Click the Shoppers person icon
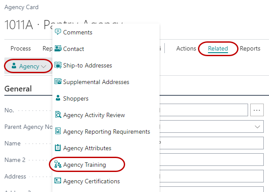 point(58,98)
